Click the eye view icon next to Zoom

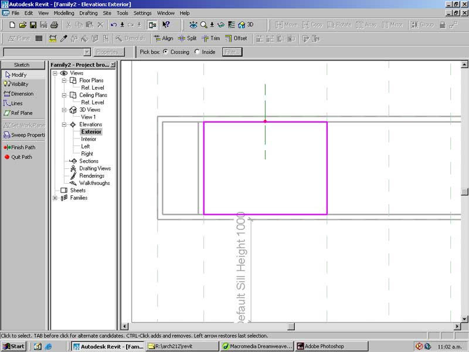[193, 25]
